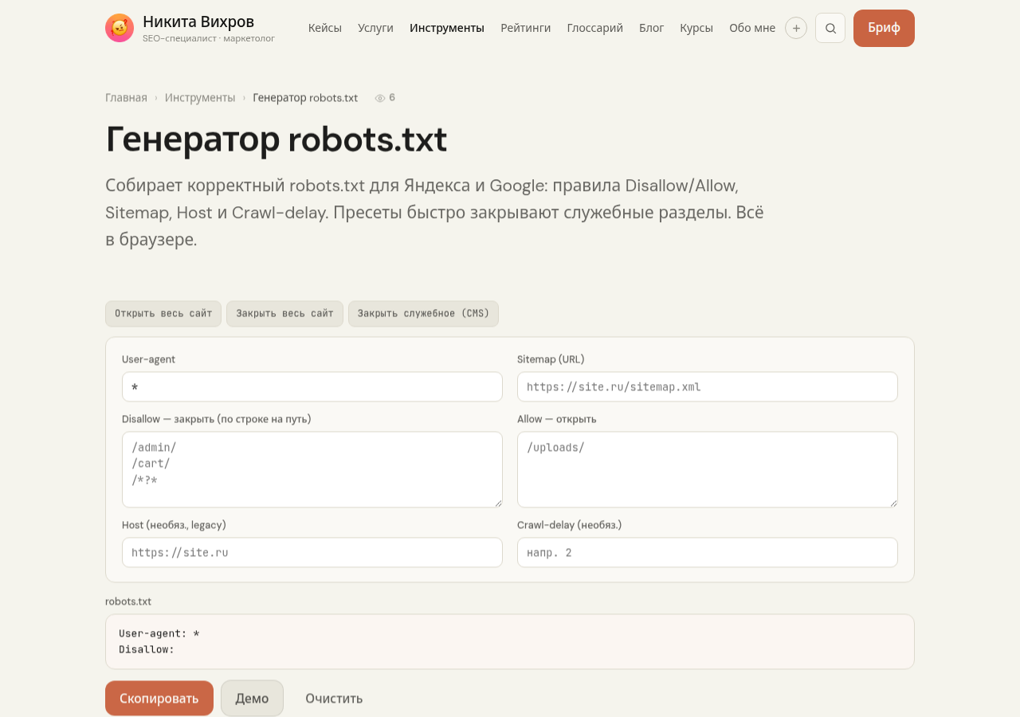Apply the Открыть весь сайт preset

(x=163, y=313)
